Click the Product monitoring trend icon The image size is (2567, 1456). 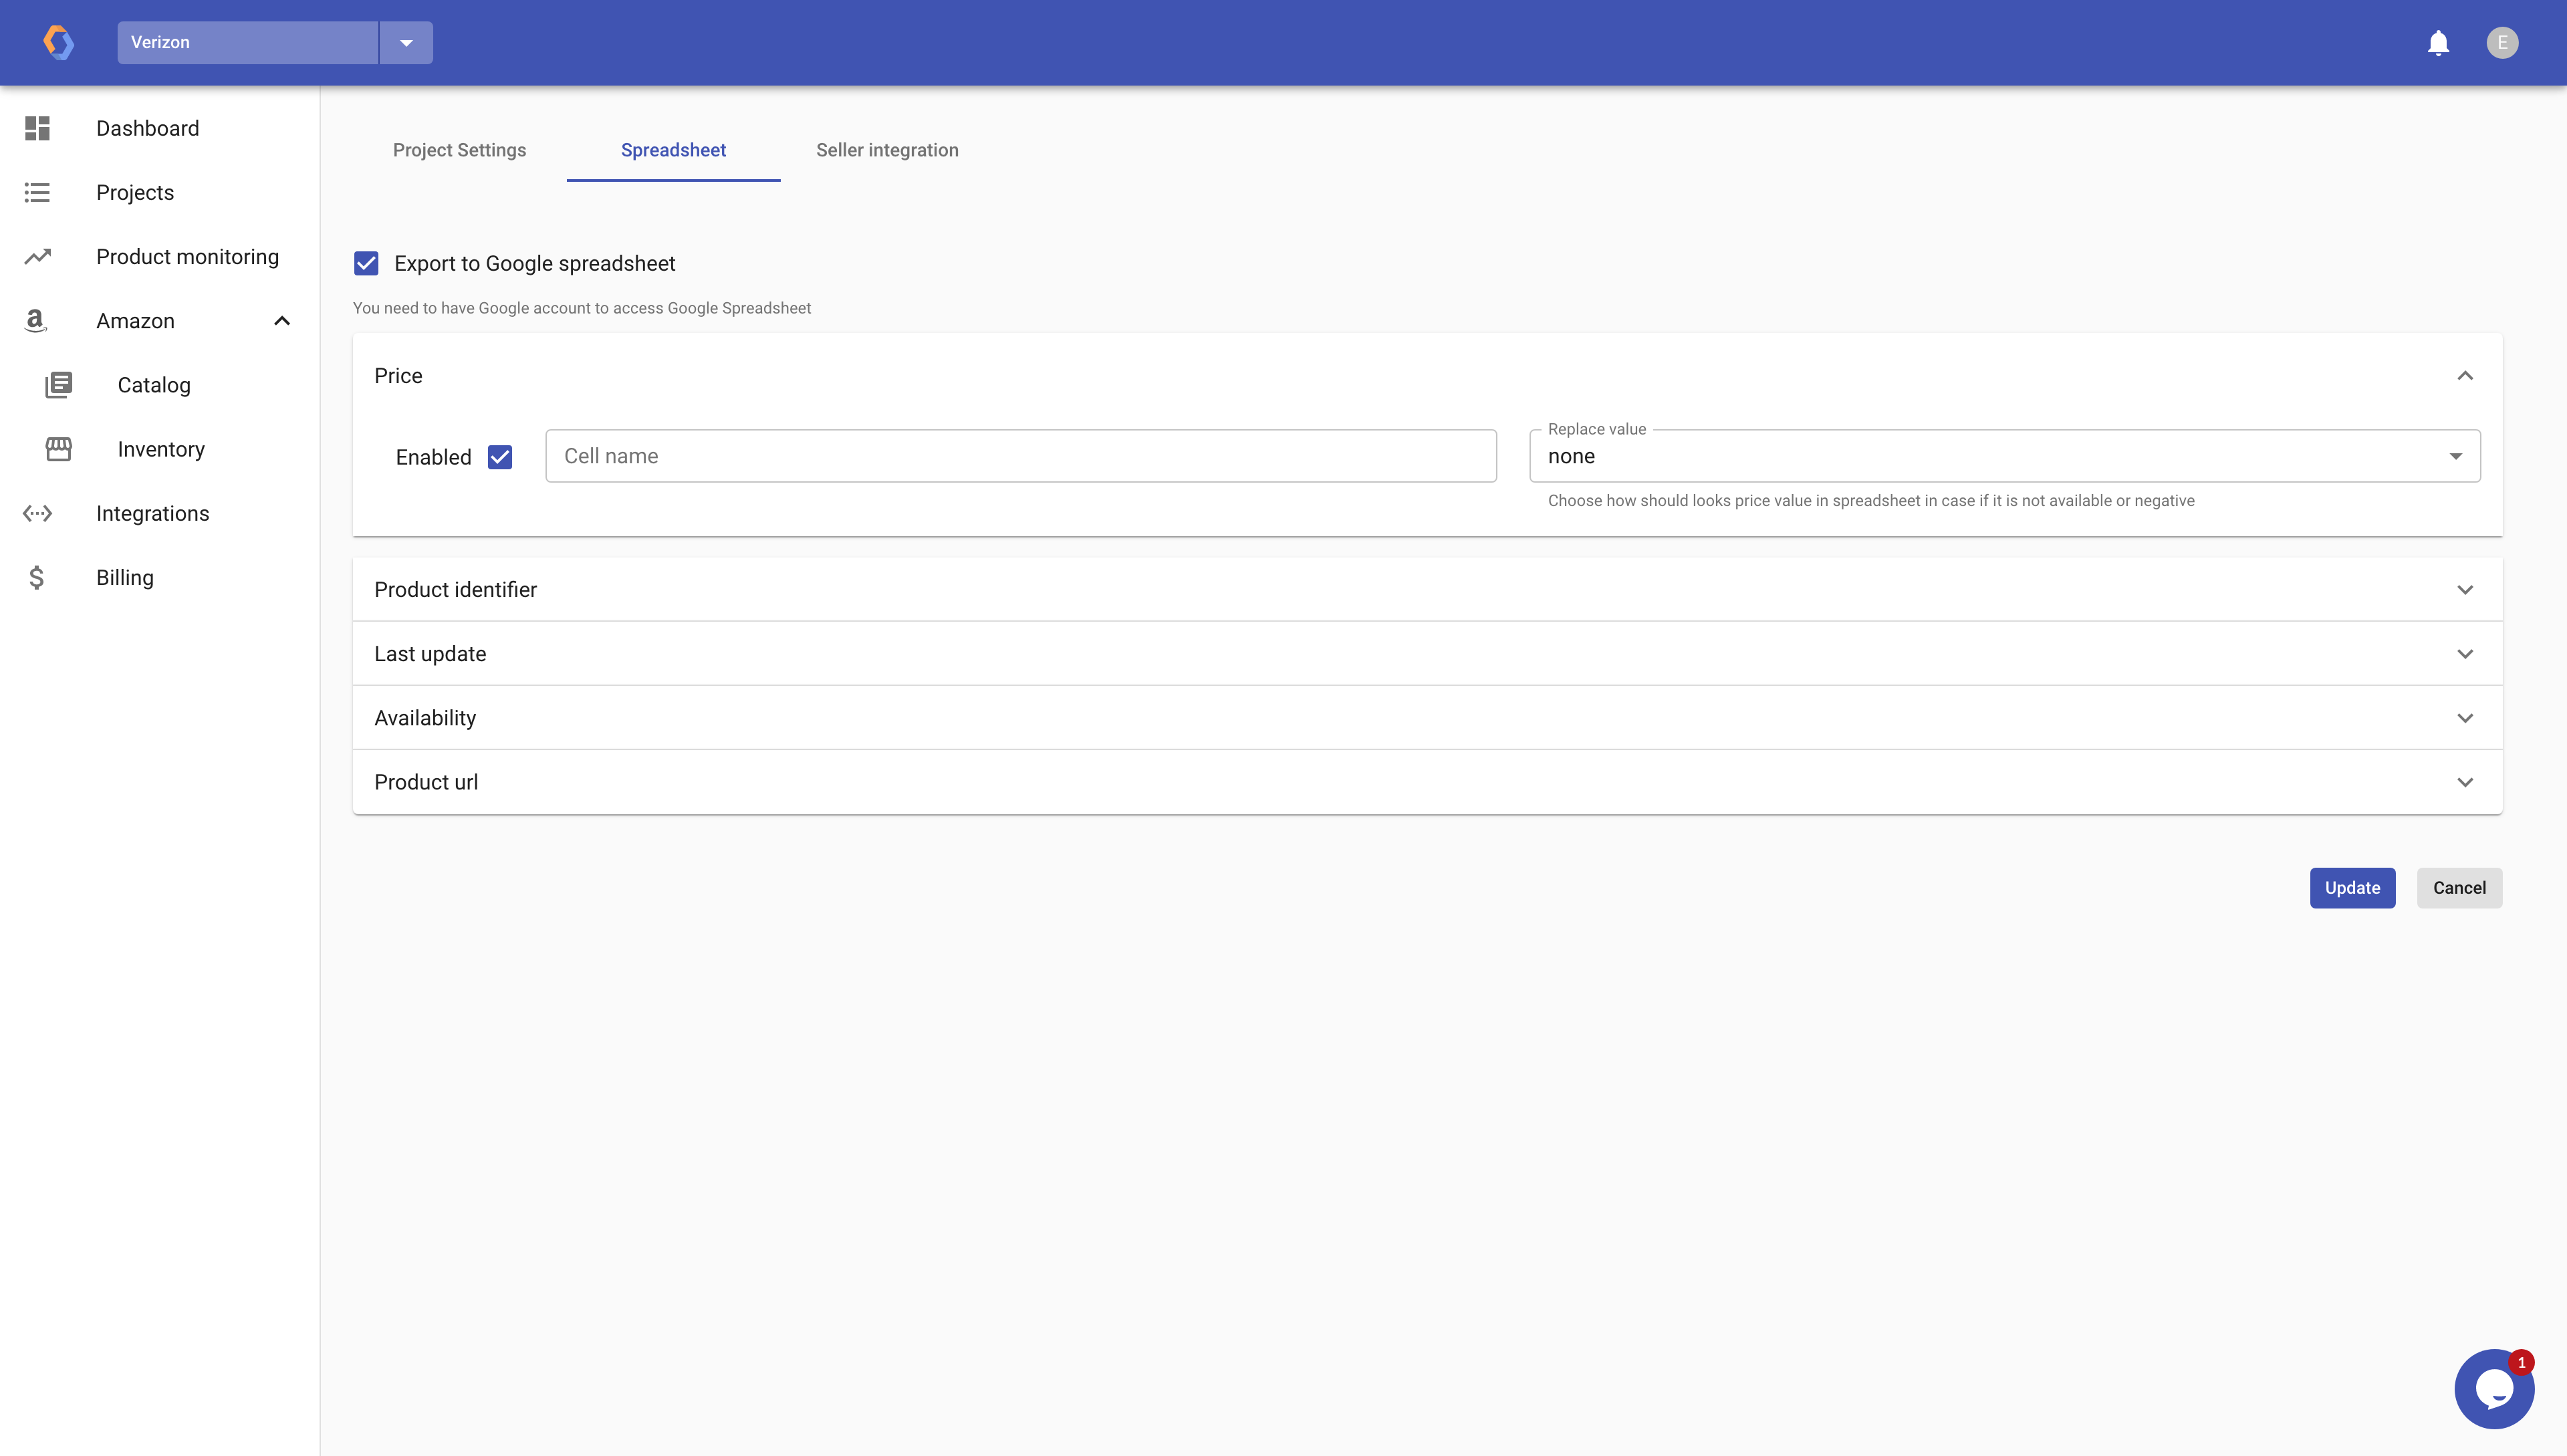(37, 257)
